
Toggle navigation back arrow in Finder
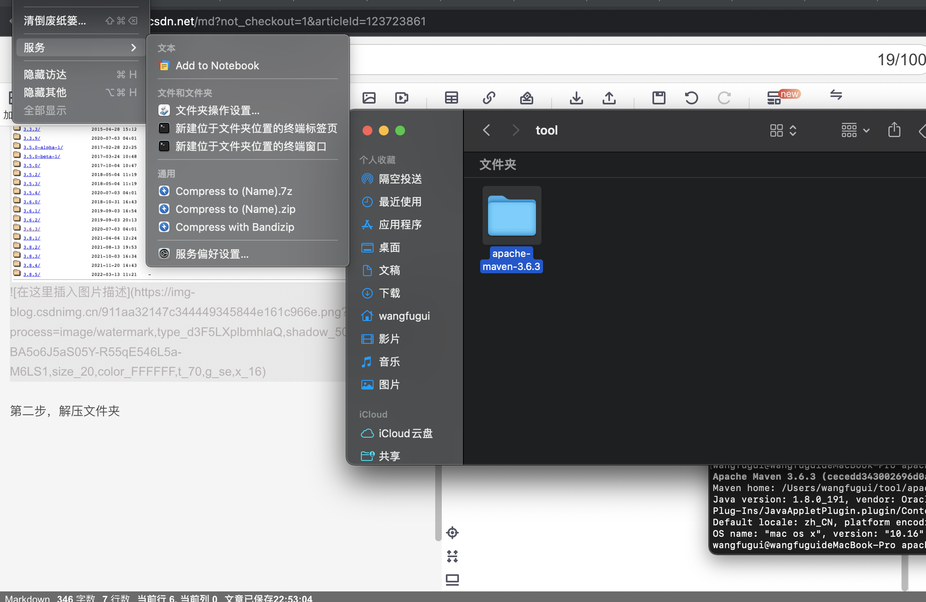(487, 129)
